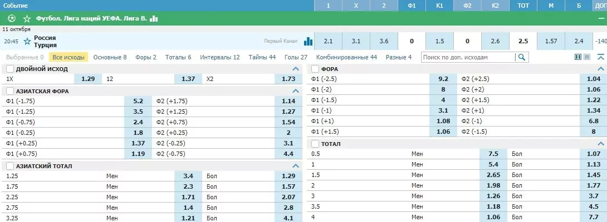This screenshot has height=222, width=607.
Task: Open additional markets -140 cell
Action: [x=600, y=41]
